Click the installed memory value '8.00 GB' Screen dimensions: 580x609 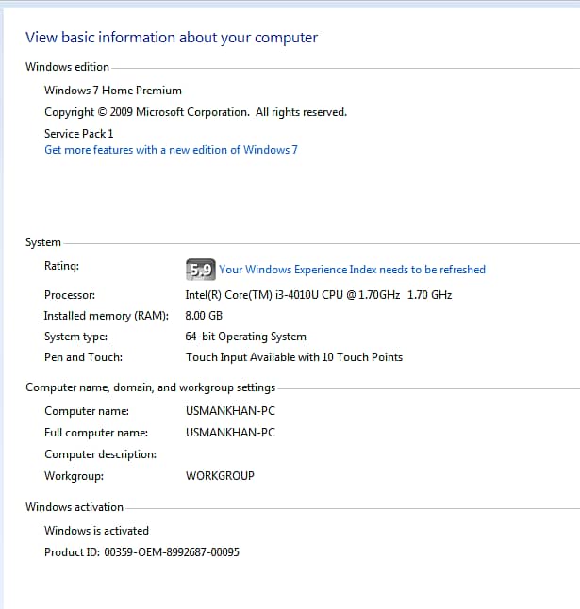tap(204, 316)
